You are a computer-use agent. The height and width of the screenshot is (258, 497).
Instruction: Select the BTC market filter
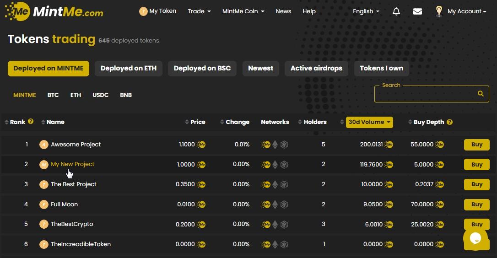(x=53, y=95)
